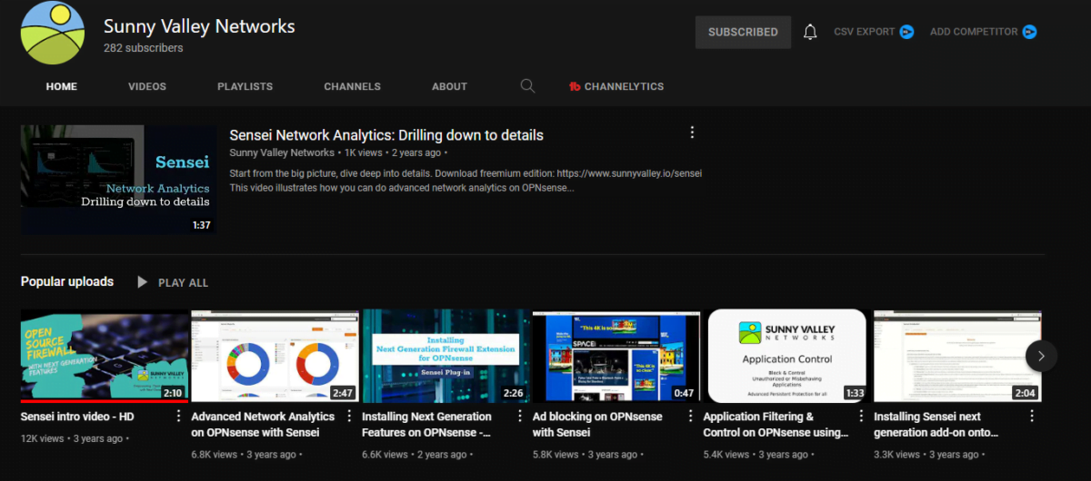
Task: Open options menu for Advanced Network Analytics video
Action: 349,417
